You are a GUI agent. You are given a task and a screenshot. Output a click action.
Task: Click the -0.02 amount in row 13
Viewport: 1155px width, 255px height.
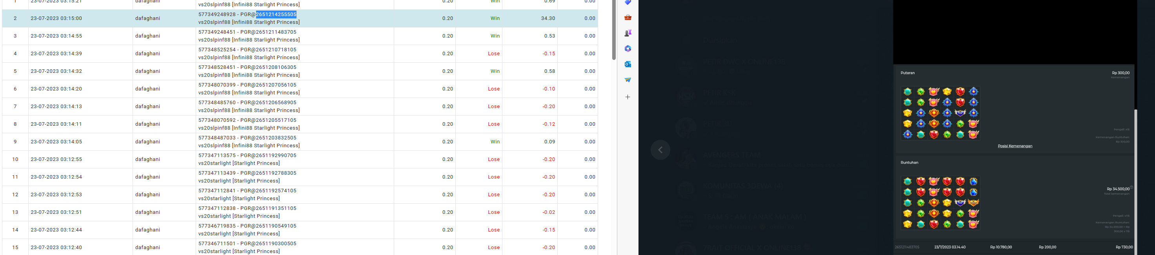[x=549, y=212]
